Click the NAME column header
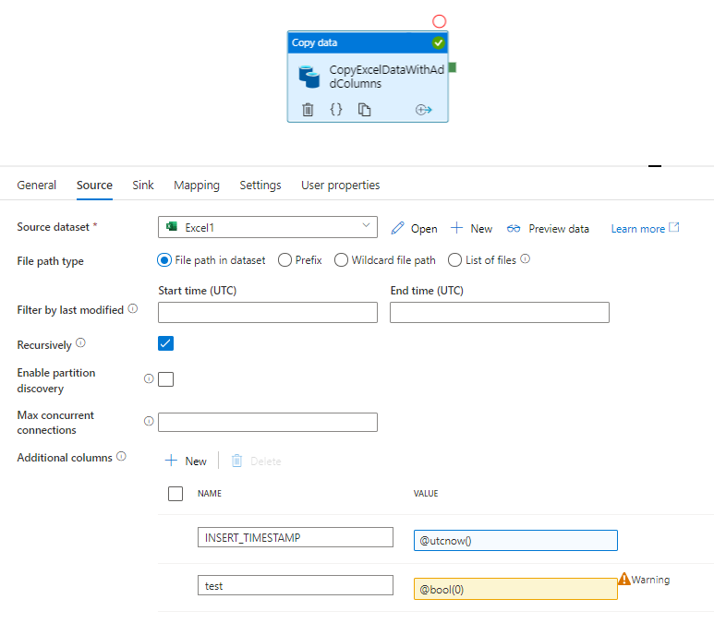 pyautogui.click(x=210, y=494)
